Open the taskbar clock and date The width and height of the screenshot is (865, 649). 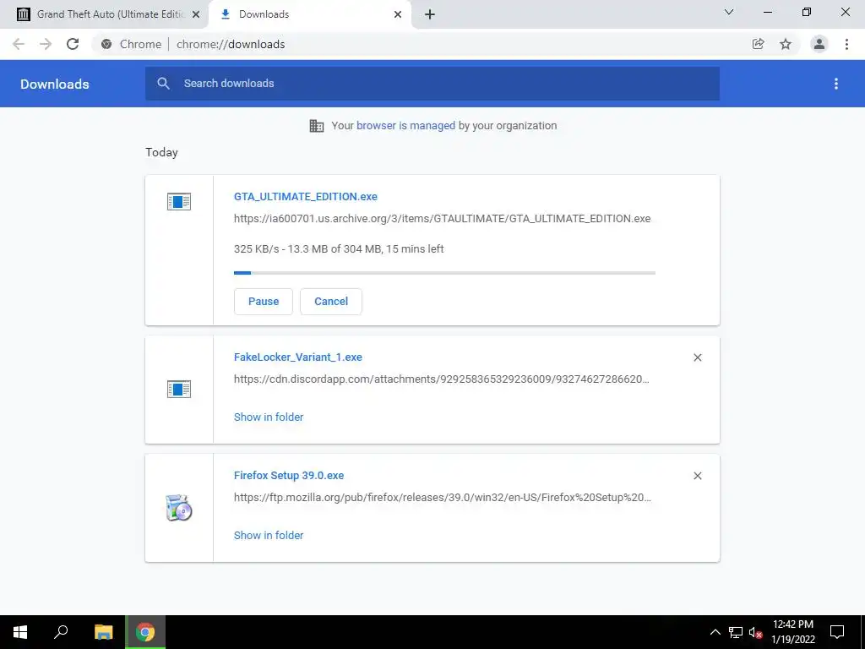tap(793, 632)
